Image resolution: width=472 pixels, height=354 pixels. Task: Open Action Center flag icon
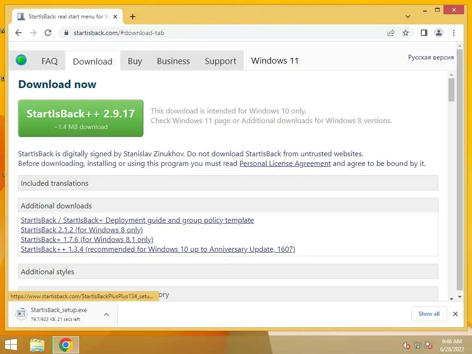(x=429, y=345)
